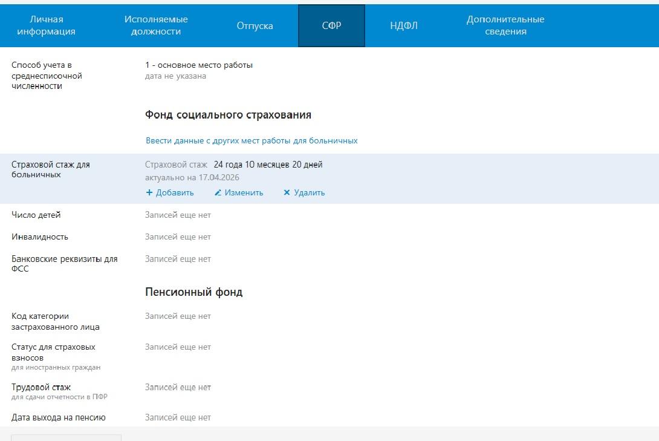659x441 pixels.
Task: Select the СФР tab
Action: click(x=331, y=25)
